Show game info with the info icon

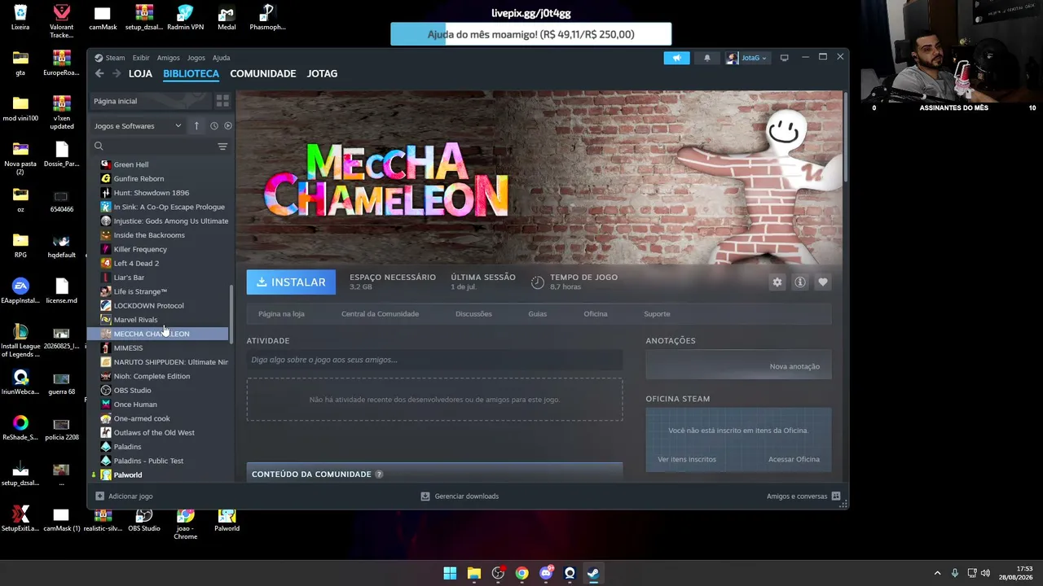800,282
